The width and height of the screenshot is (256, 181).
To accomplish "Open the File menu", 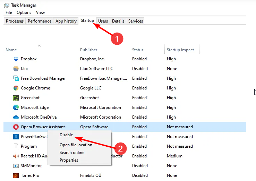I will click(x=9, y=12).
